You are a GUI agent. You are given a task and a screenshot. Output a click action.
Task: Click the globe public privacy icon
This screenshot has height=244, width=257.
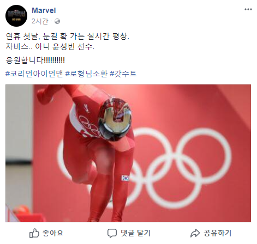pyautogui.click(x=57, y=21)
